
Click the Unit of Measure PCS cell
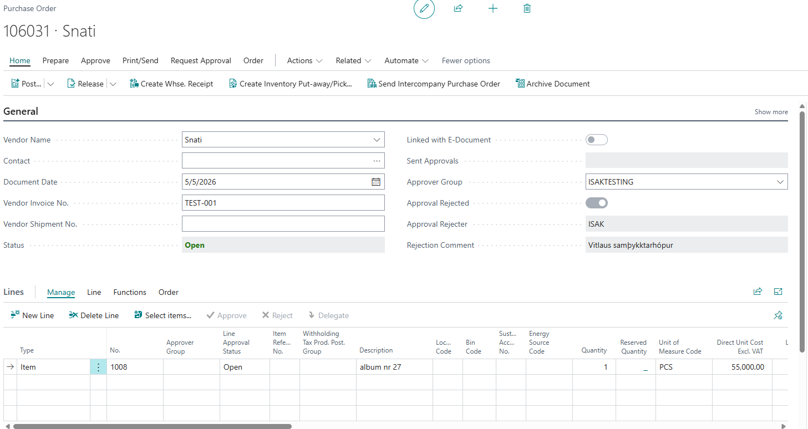[x=684, y=367]
